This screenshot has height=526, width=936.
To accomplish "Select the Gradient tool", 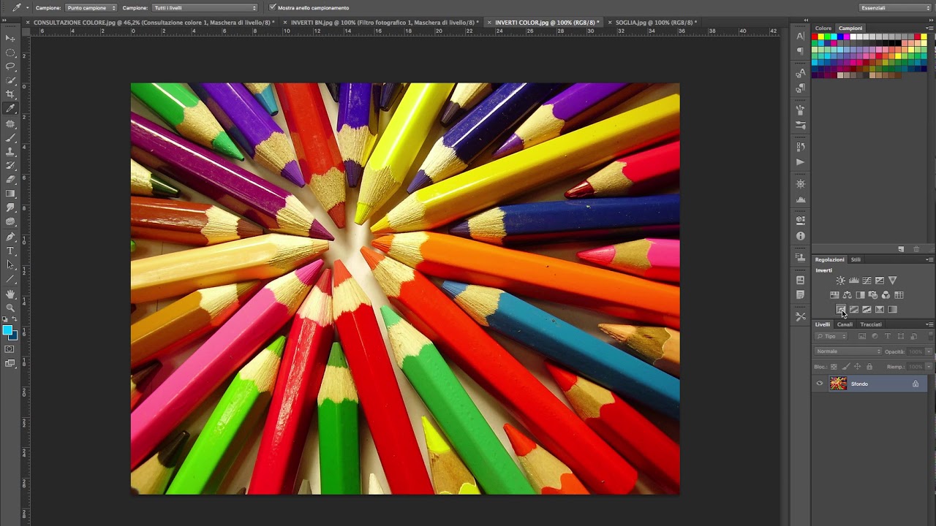I will point(10,194).
